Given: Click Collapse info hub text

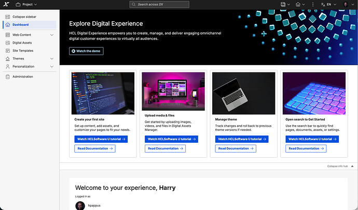Looking at the screenshot, I should click(337, 167).
